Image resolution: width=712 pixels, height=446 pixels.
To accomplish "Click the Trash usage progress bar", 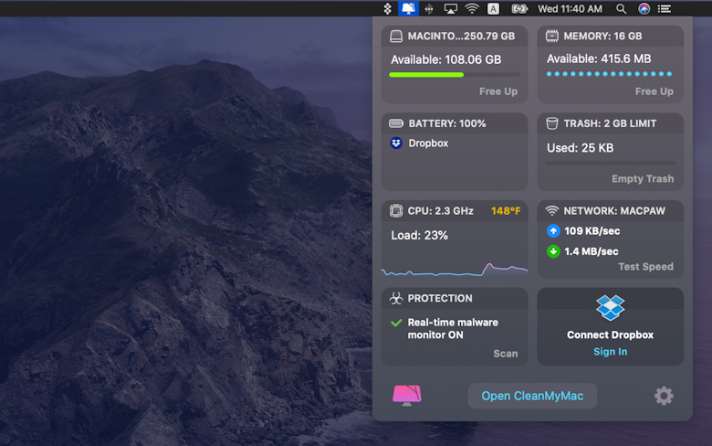I will (611, 163).
